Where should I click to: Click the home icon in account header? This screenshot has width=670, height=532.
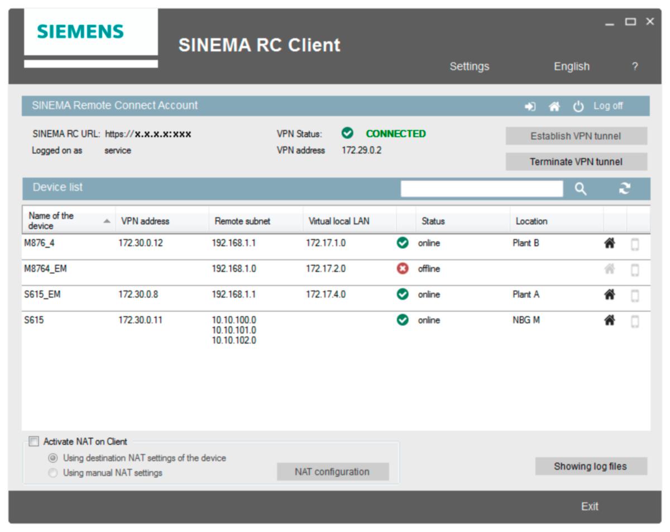(x=554, y=106)
